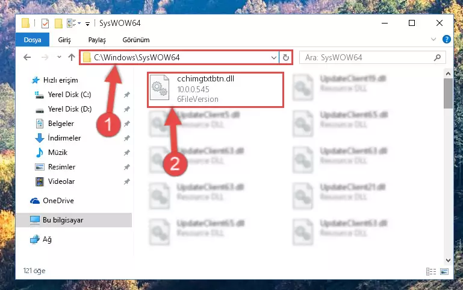Click the Properties checkmark icon in title bar
Image resolution: width=463 pixels, height=290 pixels.
pyautogui.click(x=45, y=23)
